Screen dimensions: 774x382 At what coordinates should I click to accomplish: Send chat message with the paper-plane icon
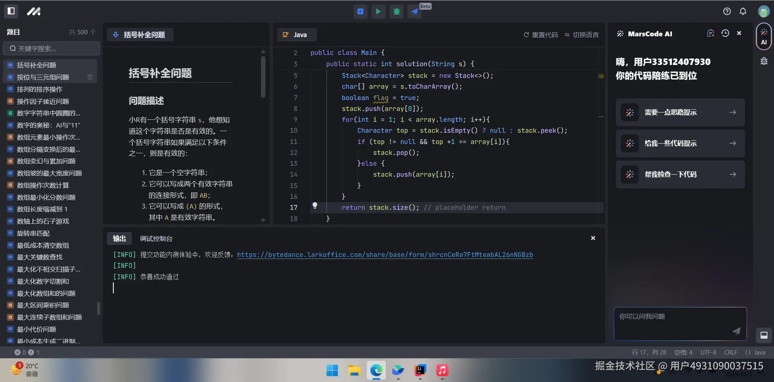pos(736,331)
